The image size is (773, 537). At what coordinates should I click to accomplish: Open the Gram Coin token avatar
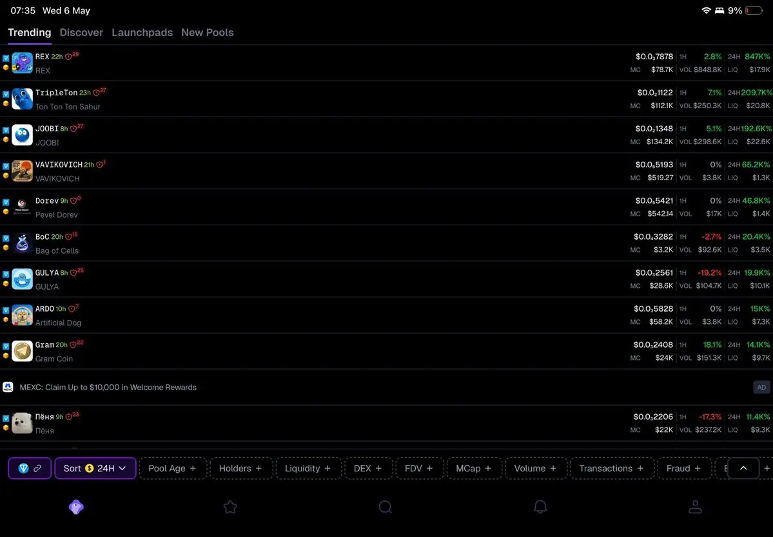(22, 351)
